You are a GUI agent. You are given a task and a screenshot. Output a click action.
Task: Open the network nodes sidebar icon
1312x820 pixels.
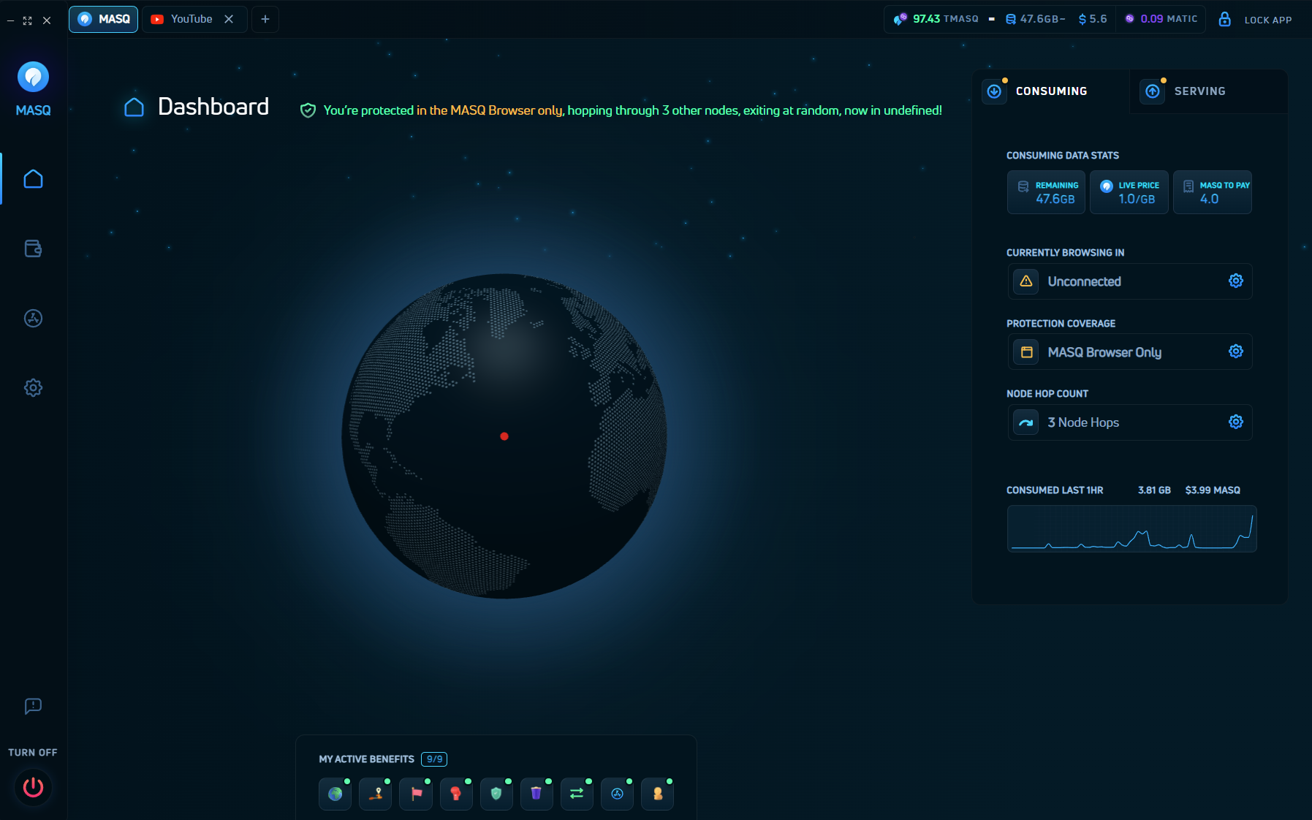33,318
